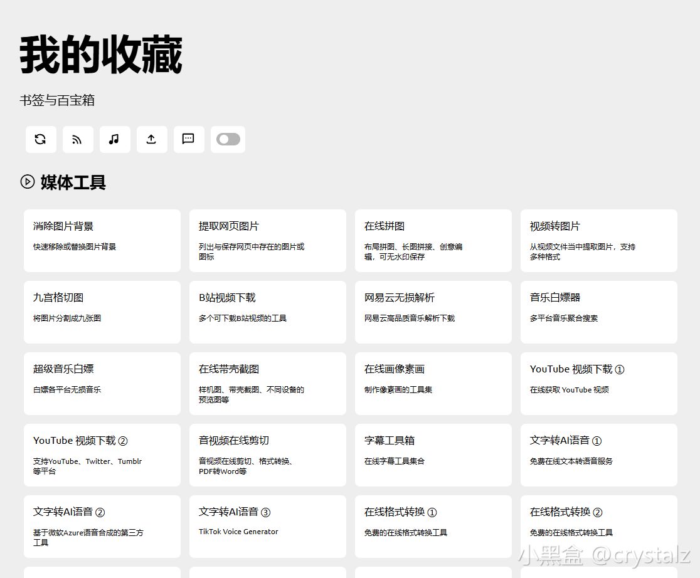Open the 视频转图片 card

(599, 241)
